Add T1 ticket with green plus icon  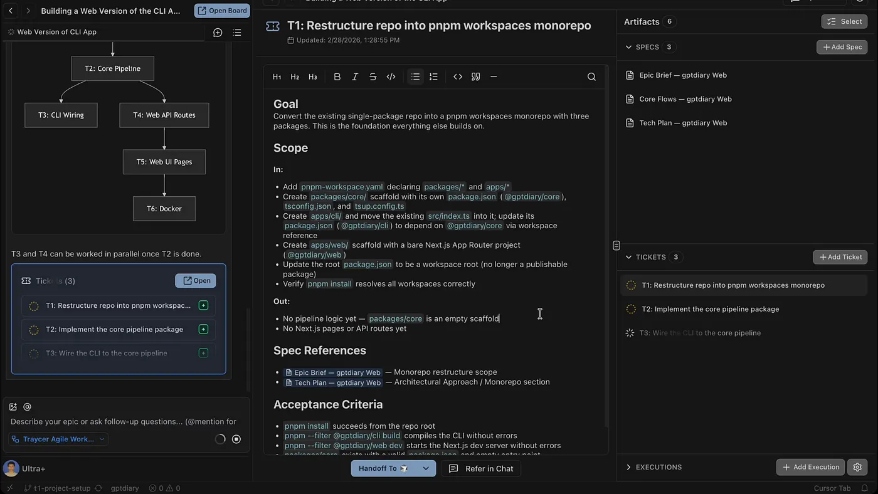pos(203,305)
